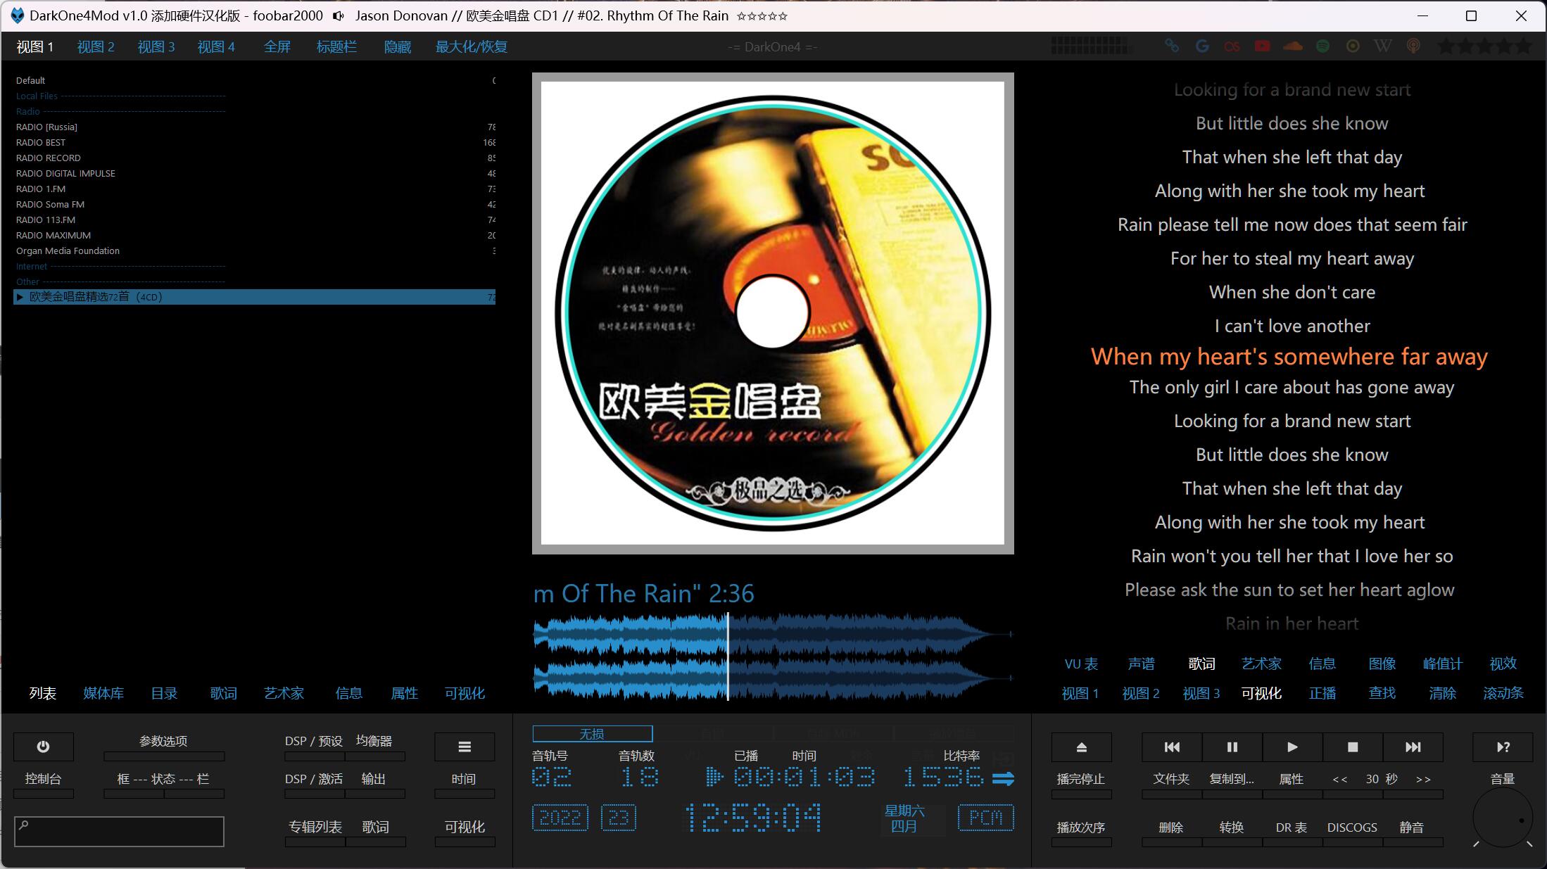The image size is (1547, 869).
Task: Toggle 滚动条 scrollbar option
Action: 1503,693
